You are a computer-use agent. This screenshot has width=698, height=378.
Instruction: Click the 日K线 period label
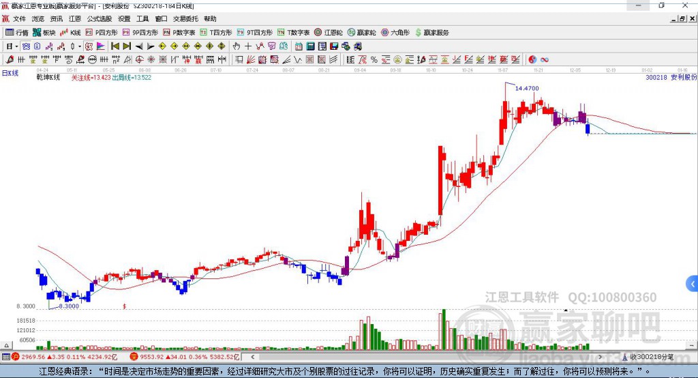coord(10,73)
